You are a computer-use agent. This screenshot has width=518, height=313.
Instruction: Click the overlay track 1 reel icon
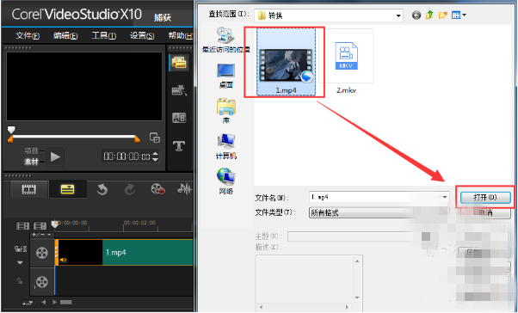42,282
